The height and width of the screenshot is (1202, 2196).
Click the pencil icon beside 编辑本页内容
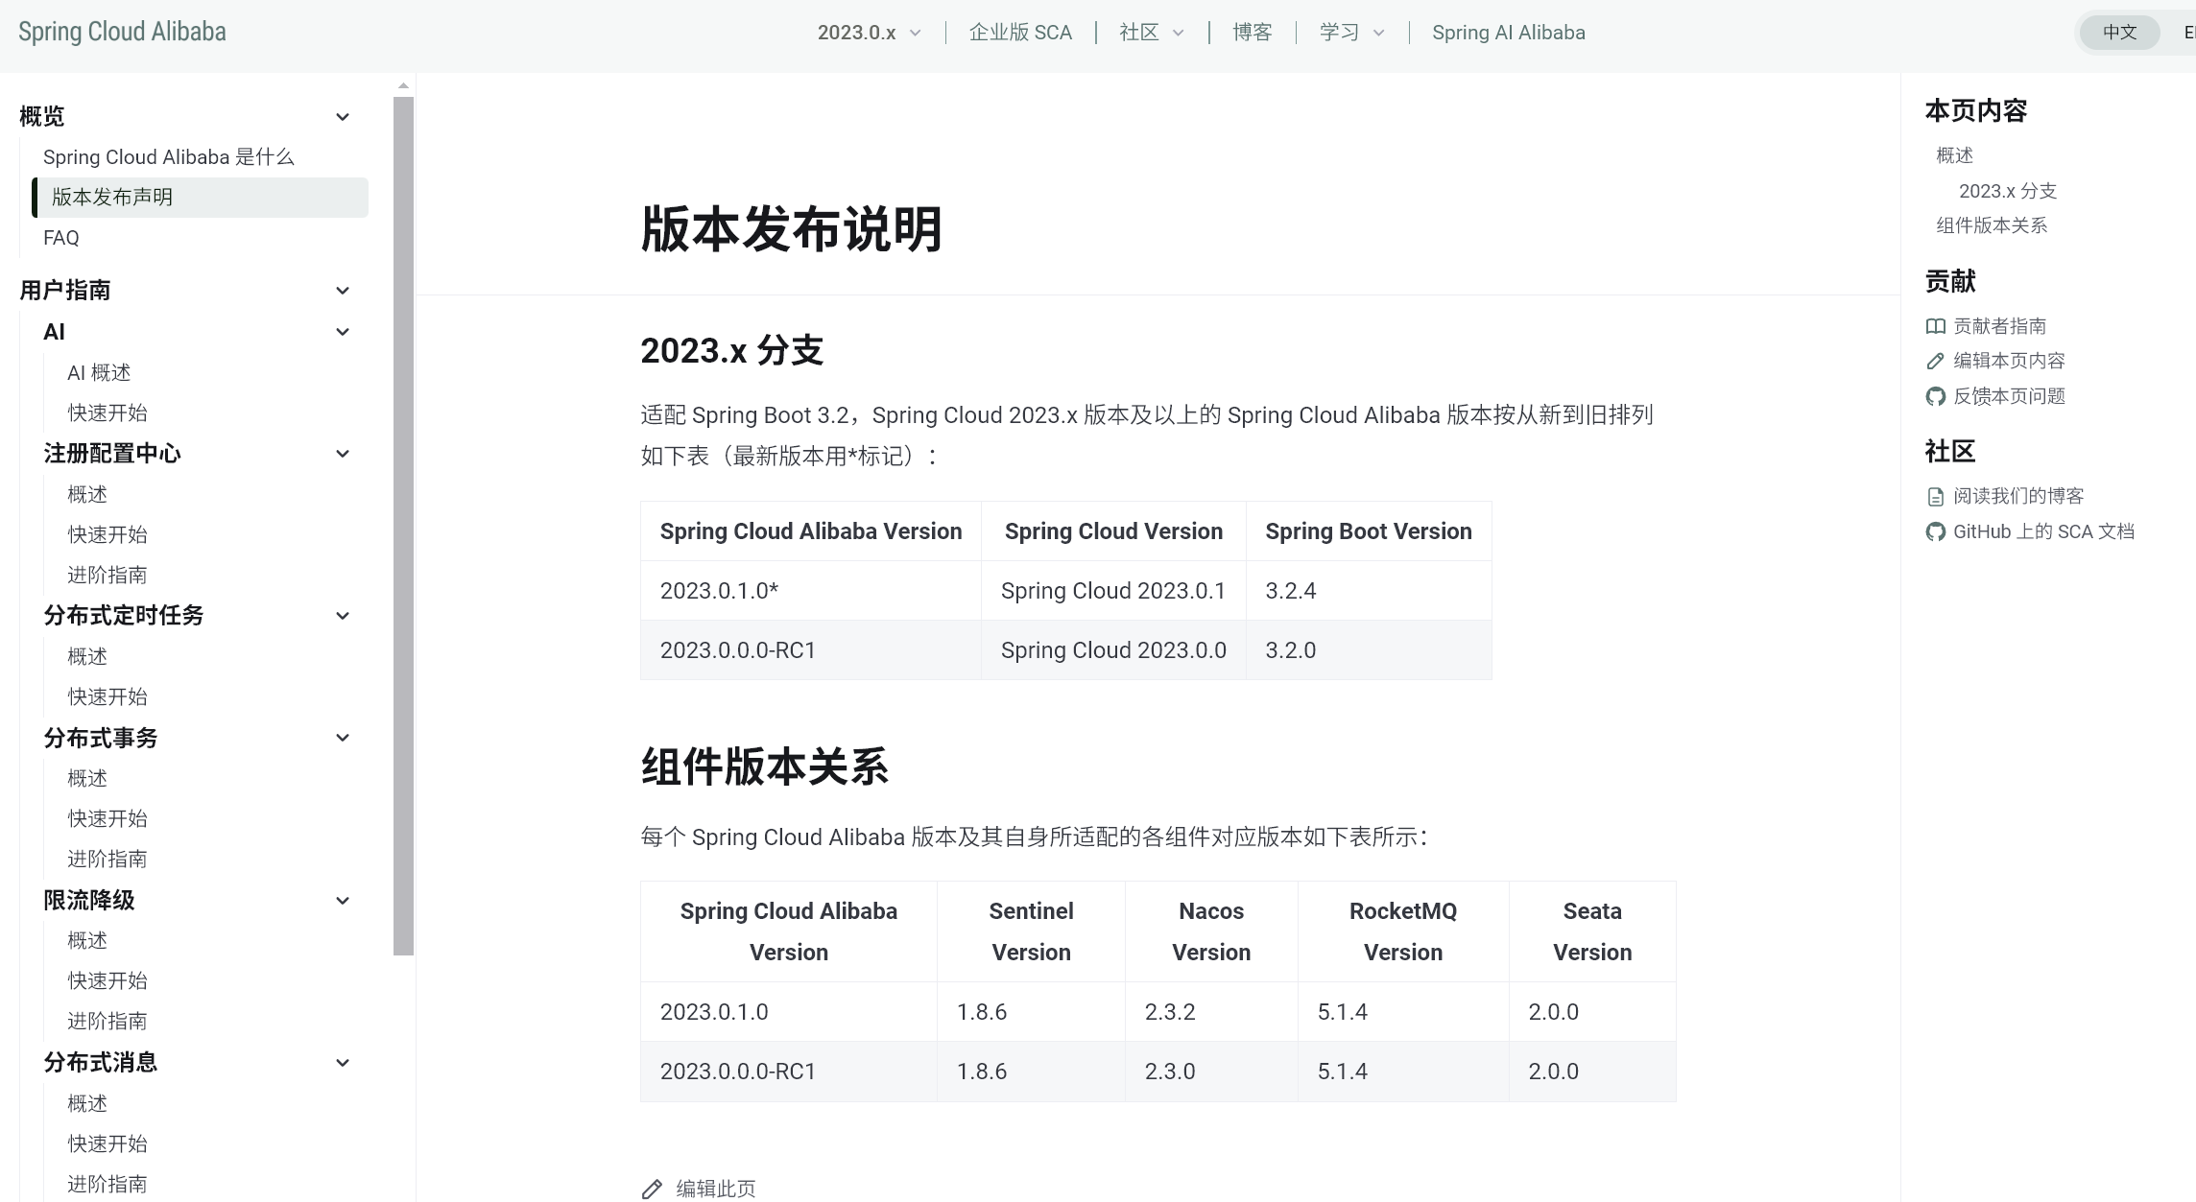tap(1935, 362)
